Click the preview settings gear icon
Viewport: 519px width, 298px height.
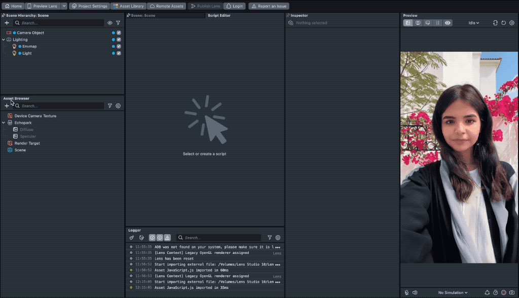coord(511,23)
